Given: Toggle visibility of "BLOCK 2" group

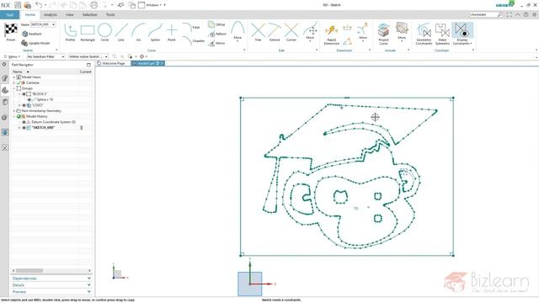Looking at the screenshot, I should click(24, 93).
